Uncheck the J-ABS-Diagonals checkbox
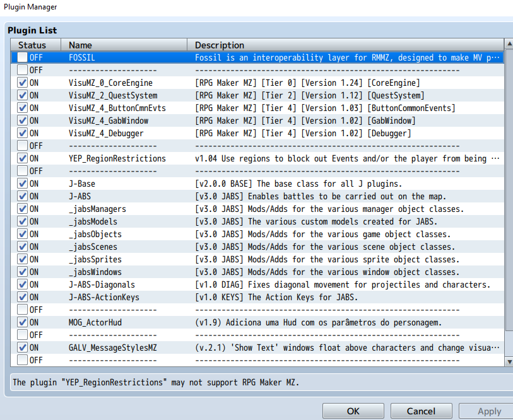 (x=22, y=284)
